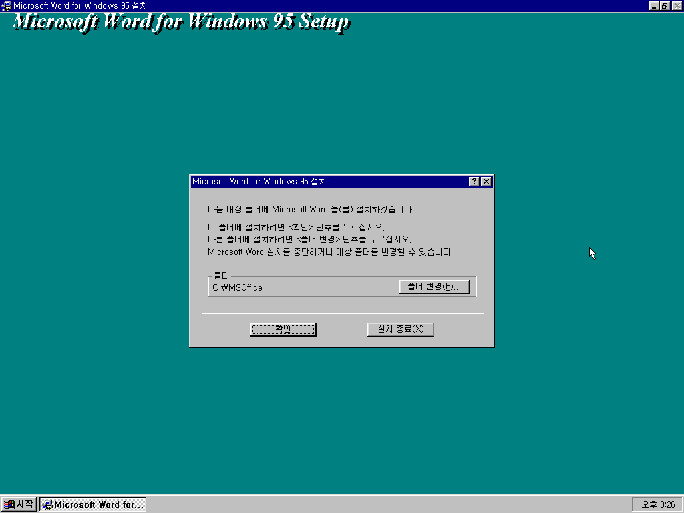The width and height of the screenshot is (684, 513).
Task: Click the line starting '다른 폴더에 설치하려면'
Action: tap(309, 240)
